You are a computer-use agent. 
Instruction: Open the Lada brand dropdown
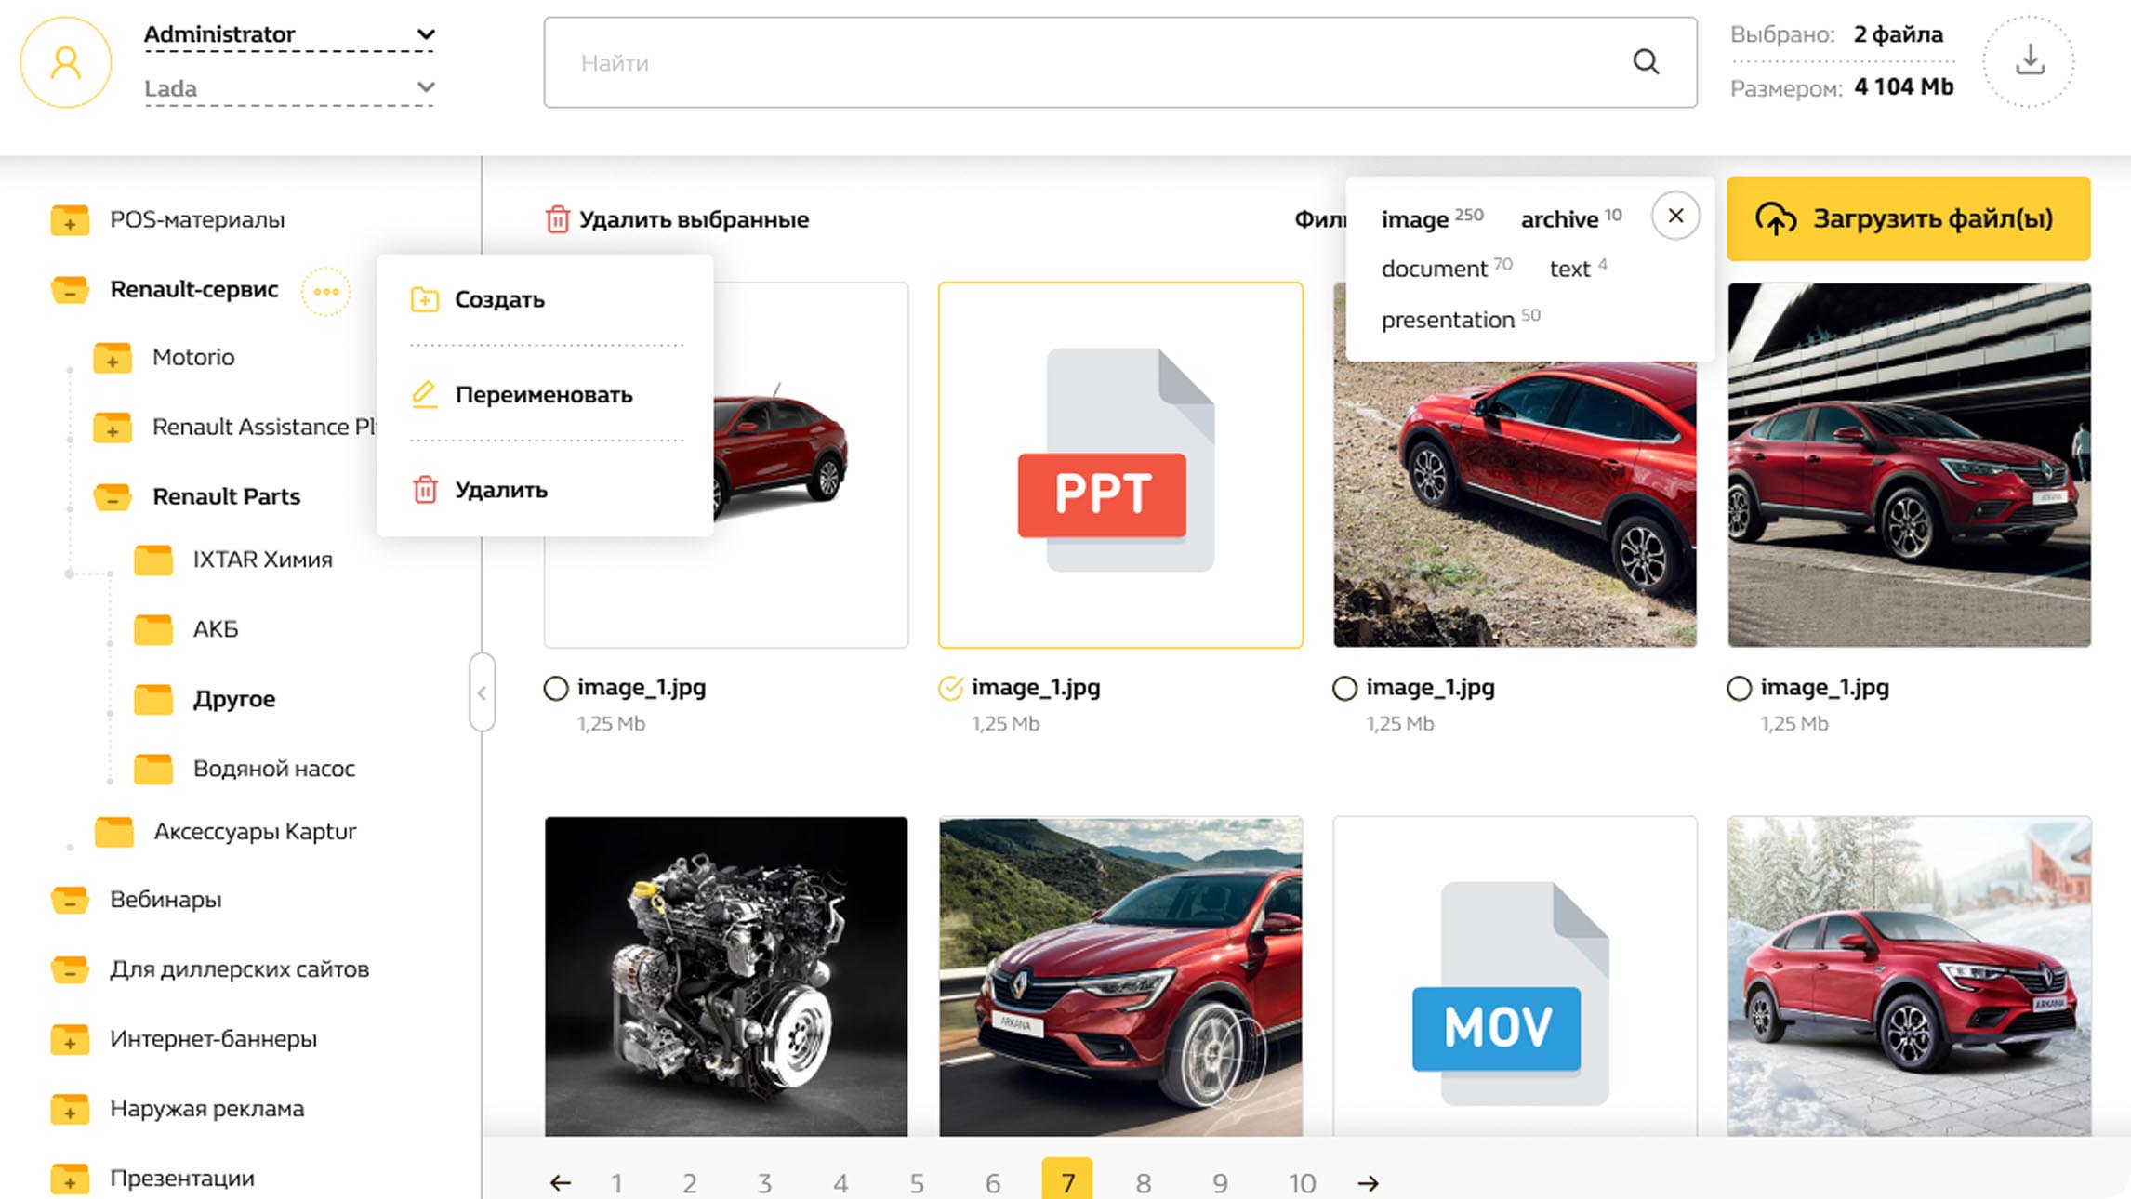point(288,88)
